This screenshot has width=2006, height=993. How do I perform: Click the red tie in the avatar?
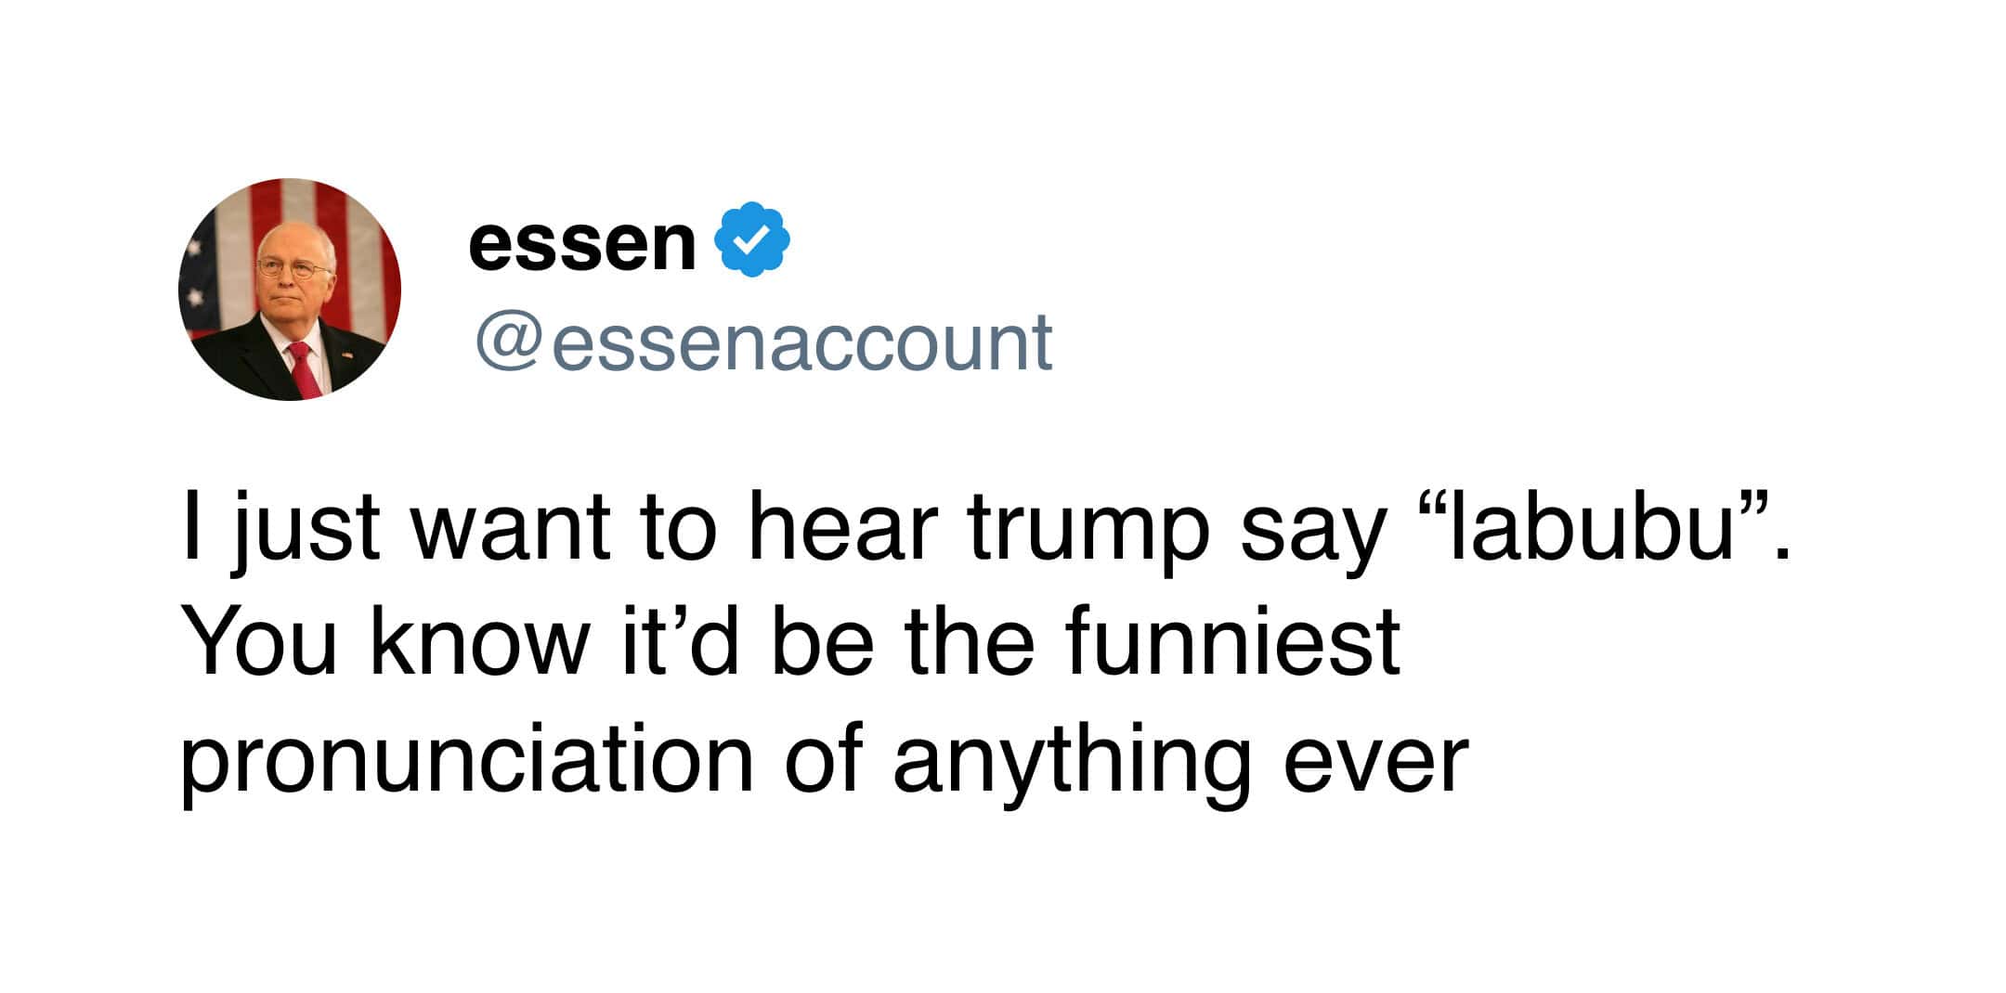[x=304, y=368]
